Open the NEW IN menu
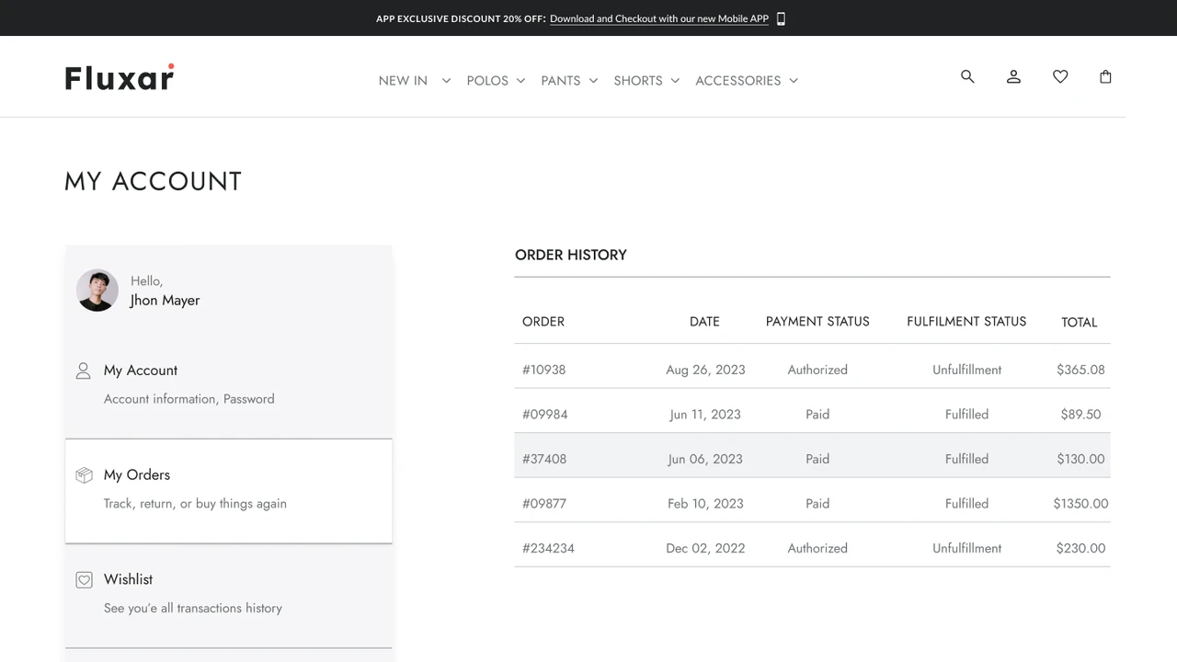 tap(403, 81)
